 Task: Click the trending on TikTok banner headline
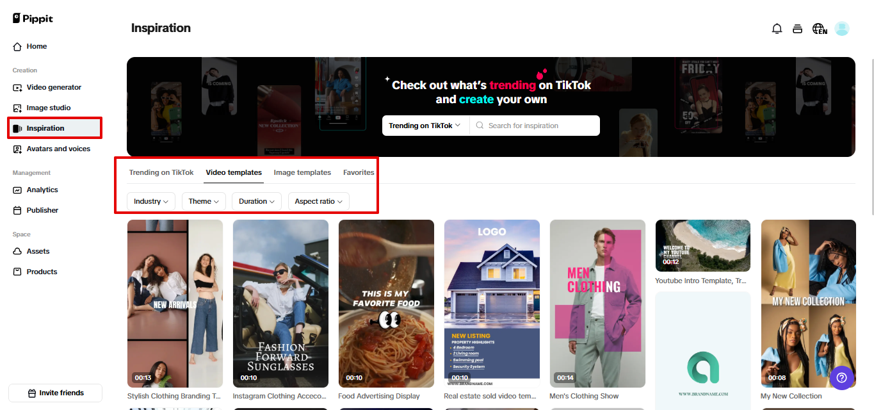(491, 92)
